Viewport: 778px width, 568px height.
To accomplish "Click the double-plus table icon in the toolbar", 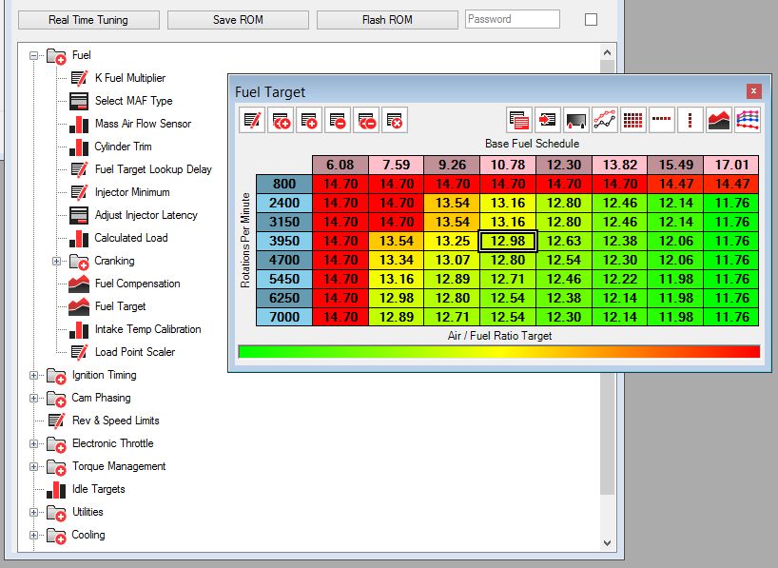I will pyautogui.click(x=281, y=120).
